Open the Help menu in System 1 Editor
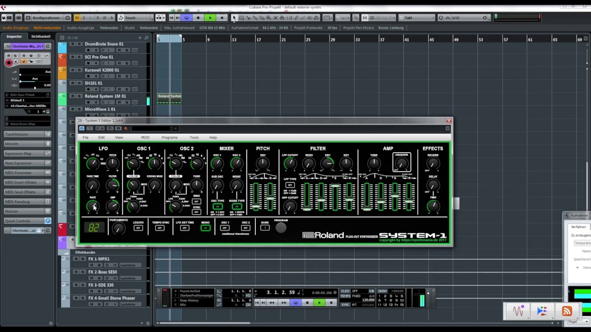The width and height of the screenshot is (591, 332). (213, 137)
